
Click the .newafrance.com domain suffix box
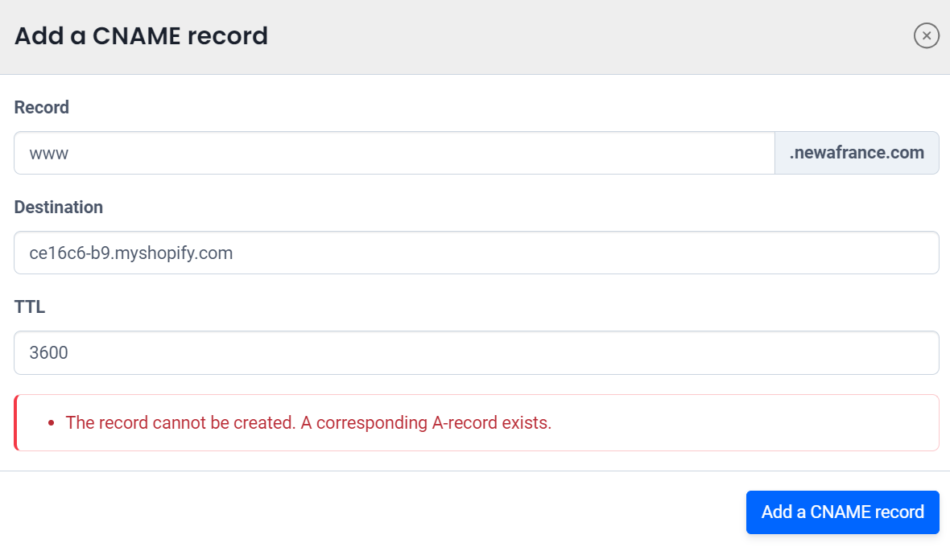[x=857, y=153]
